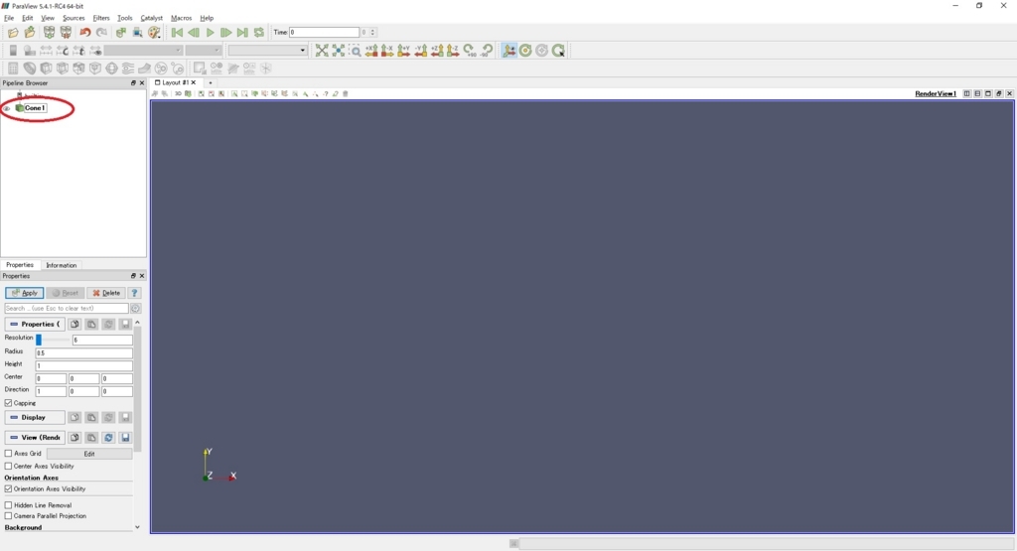Collapse the View (Render View) section
This screenshot has width=1017, height=551.
[x=35, y=438]
